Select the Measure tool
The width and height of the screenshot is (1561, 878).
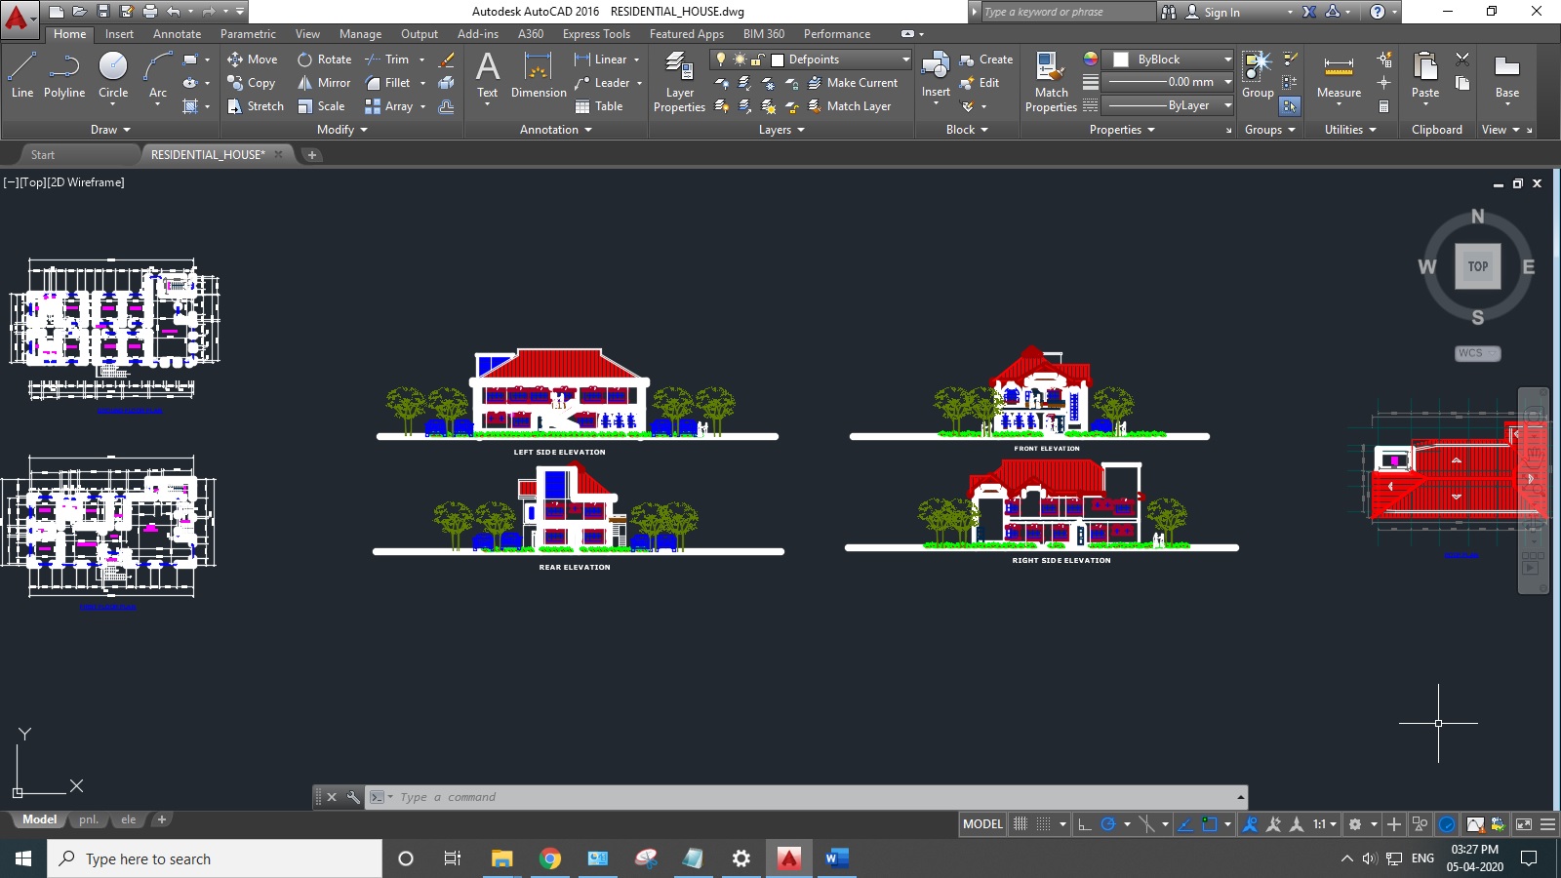(1338, 73)
